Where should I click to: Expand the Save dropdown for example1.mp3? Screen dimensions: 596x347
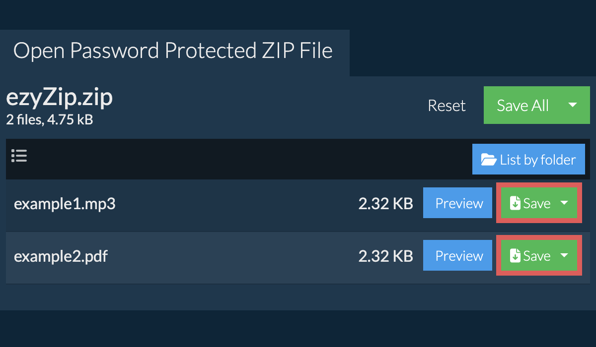pyautogui.click(x=564, y=203)
